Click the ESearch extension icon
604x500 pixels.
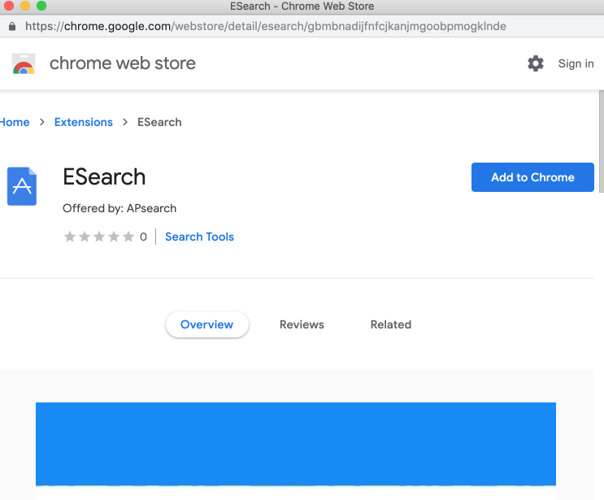(22, 186)
